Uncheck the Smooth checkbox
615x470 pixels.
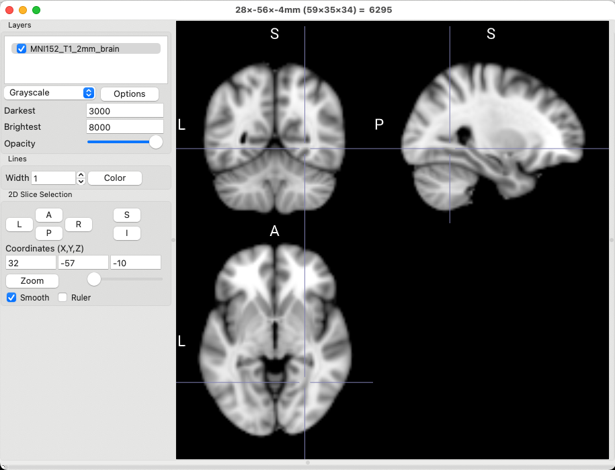point(11,297)
